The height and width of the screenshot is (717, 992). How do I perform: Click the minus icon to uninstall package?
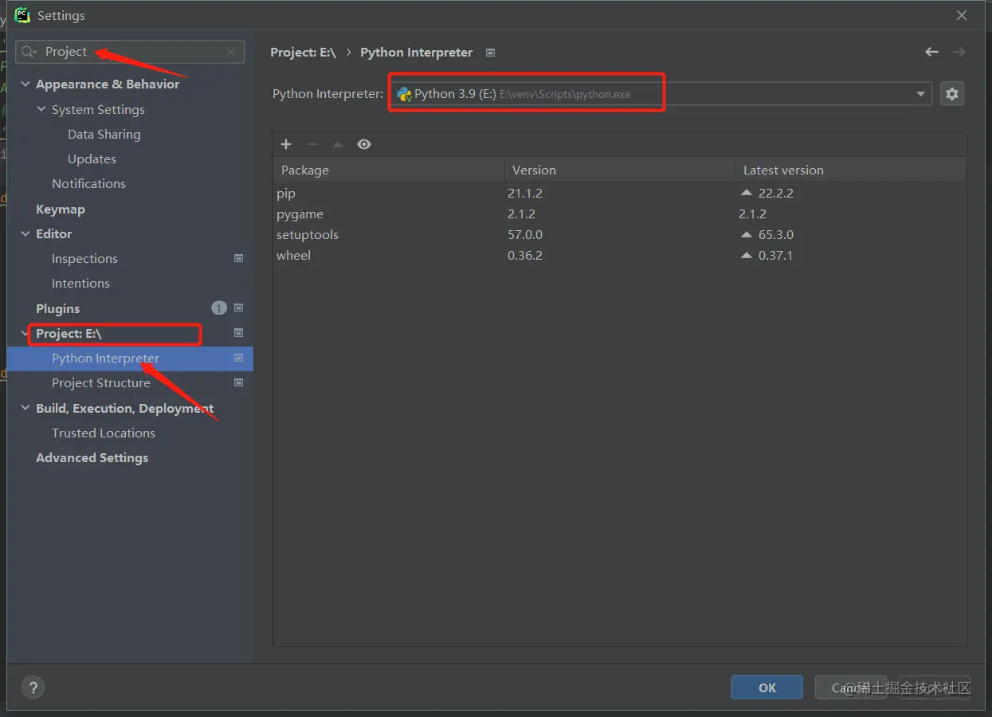click(312, 144)
